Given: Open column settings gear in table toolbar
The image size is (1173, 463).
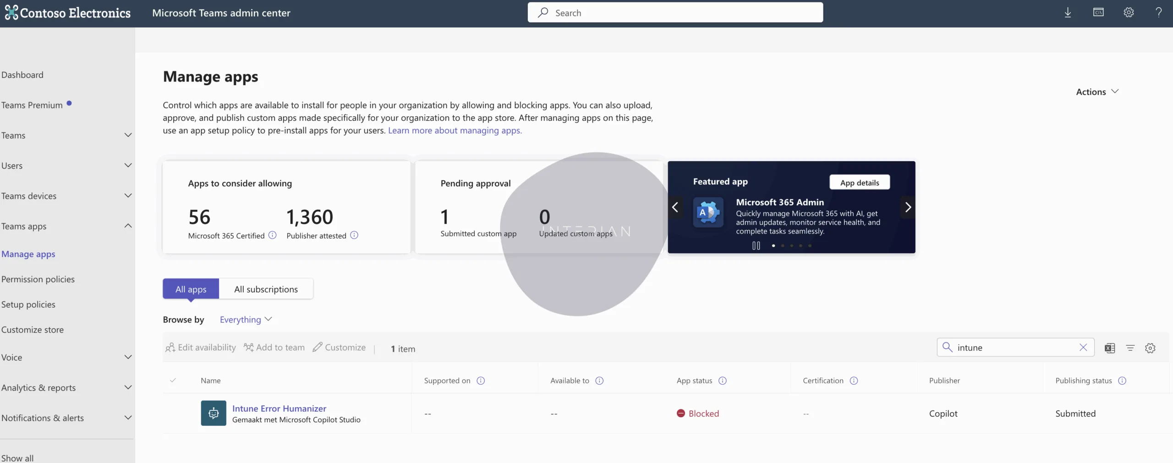Looking at the screenshot, I should coord(1150,348).
